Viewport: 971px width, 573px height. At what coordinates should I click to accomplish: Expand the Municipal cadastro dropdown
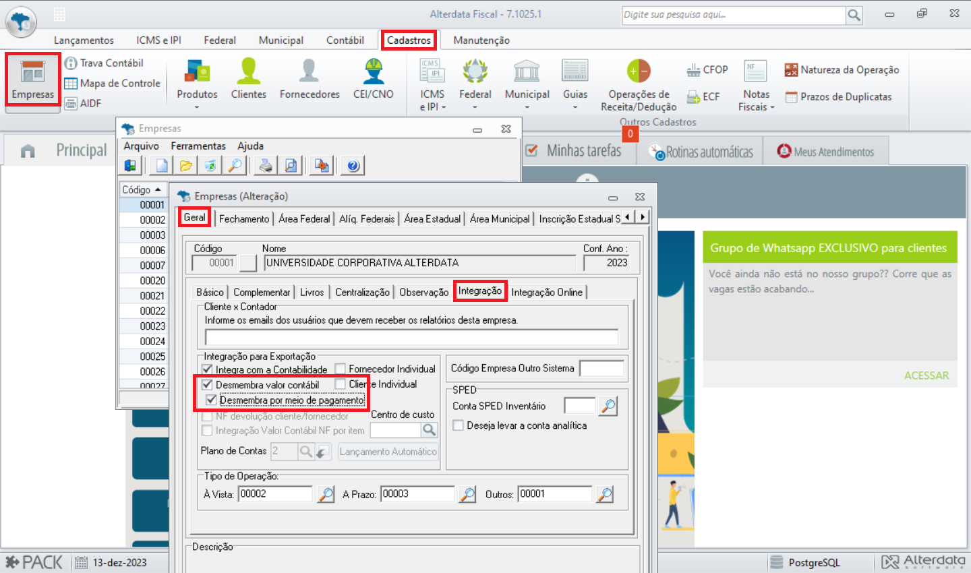[x=527, y=107]
